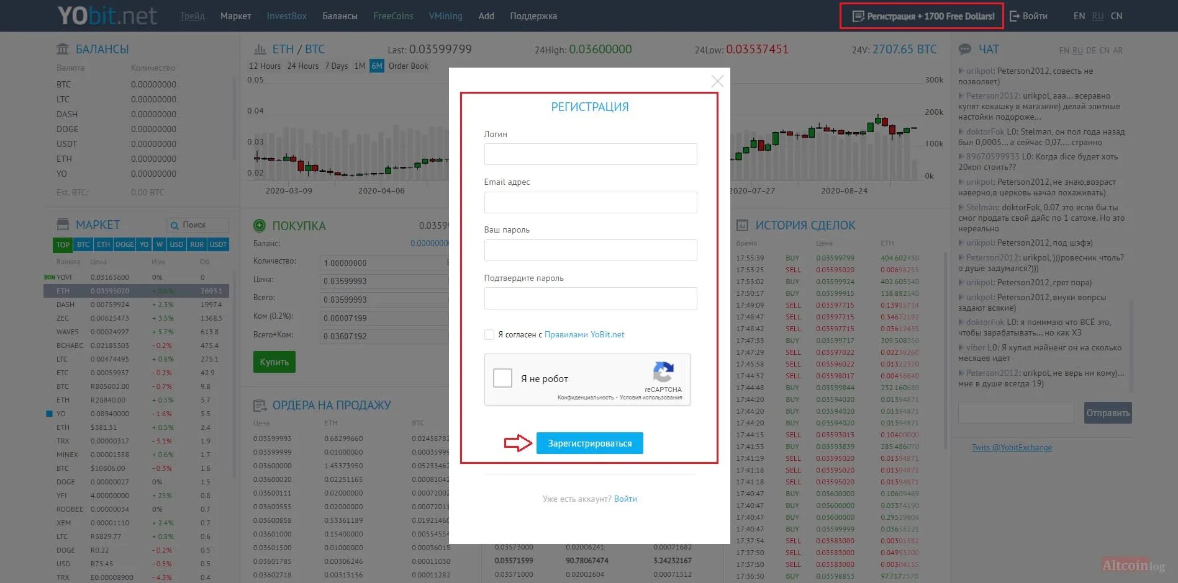This screenshot has width=1178, height=583.
Task: Open the YObit.net logo homepage
Action: point(107,16)
